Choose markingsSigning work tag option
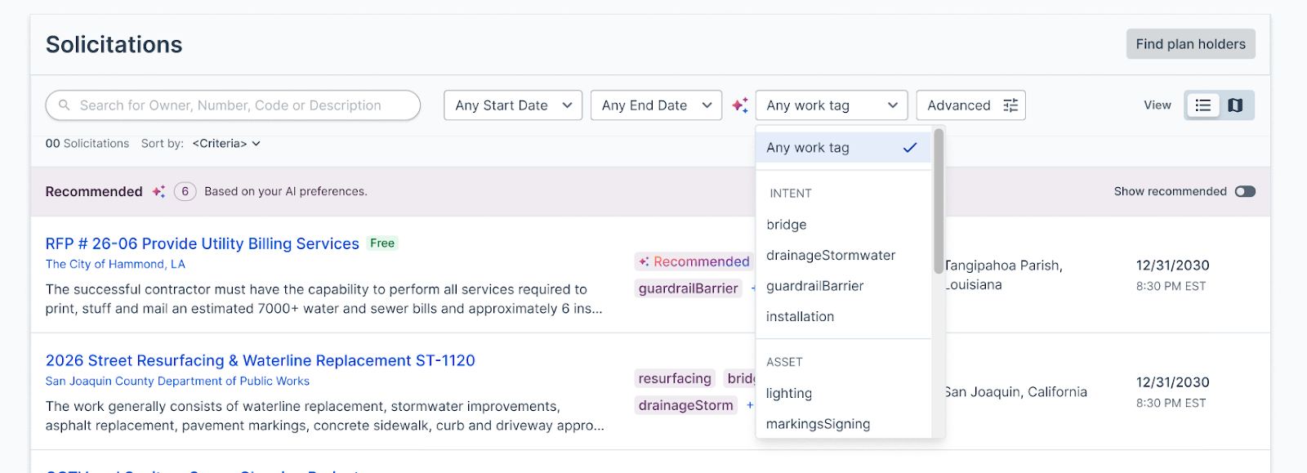The image size is (1307, 473). pyautogui.click(x=843, y=424)
